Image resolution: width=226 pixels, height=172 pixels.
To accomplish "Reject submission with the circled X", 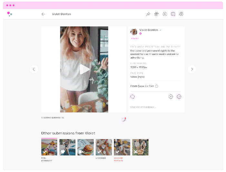I will coord(171,97).
